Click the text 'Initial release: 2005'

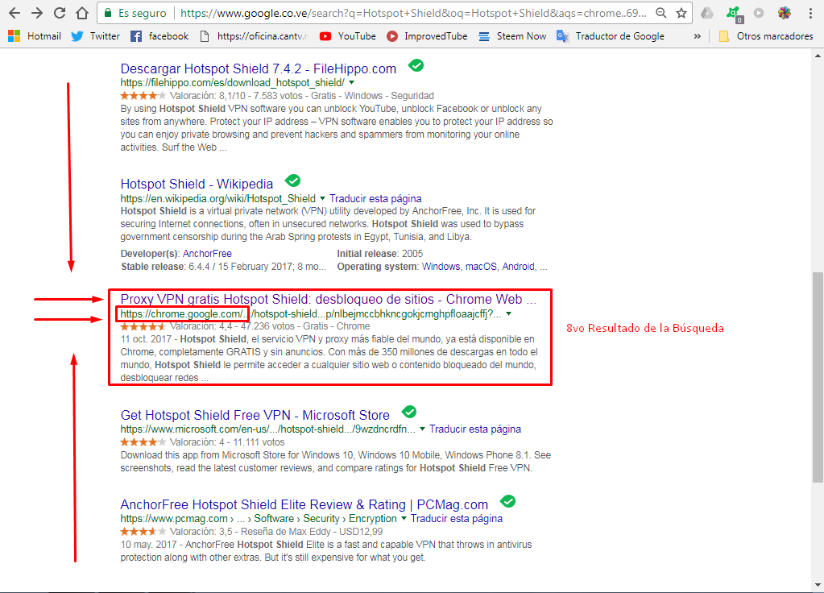click(x=380, y=253)
